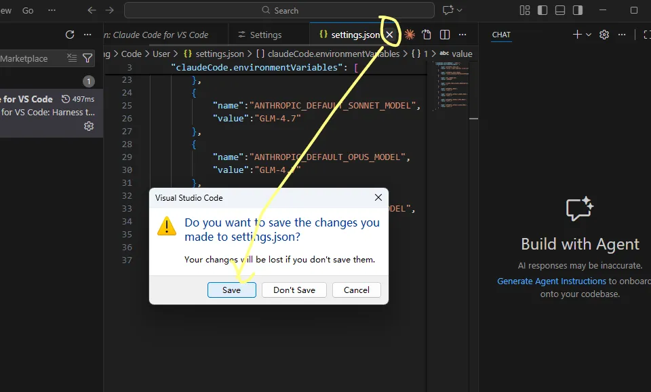
Task: Click the claudeCode.environmentVariables breadcrumb
Action: pos(328,54)
